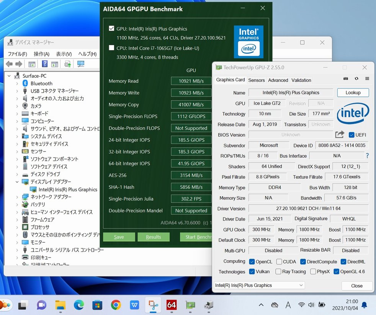Screen dimensions: 376x315
Task: Scan for hardware changes with the monitor icon
Action: click(80, 64)
